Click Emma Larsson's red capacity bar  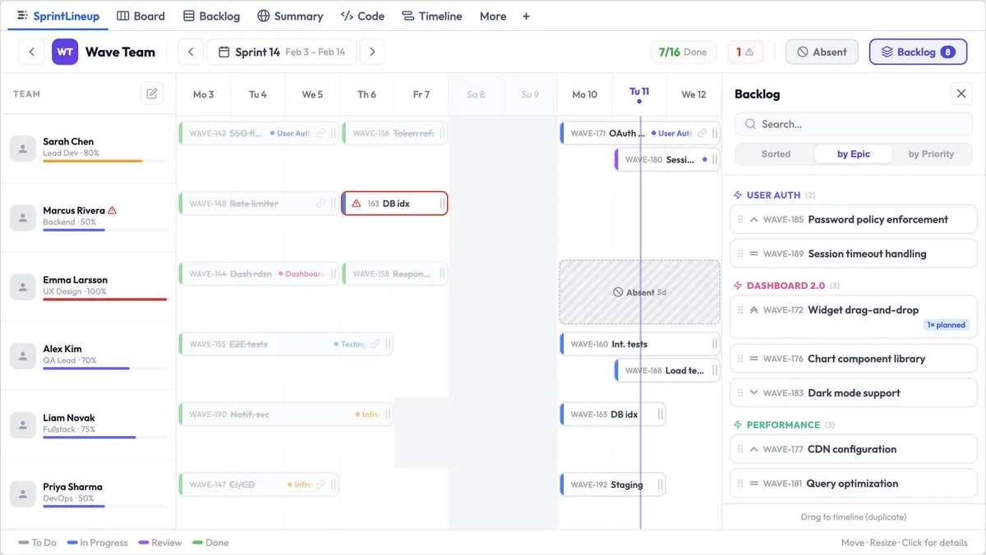pos(104,299)
